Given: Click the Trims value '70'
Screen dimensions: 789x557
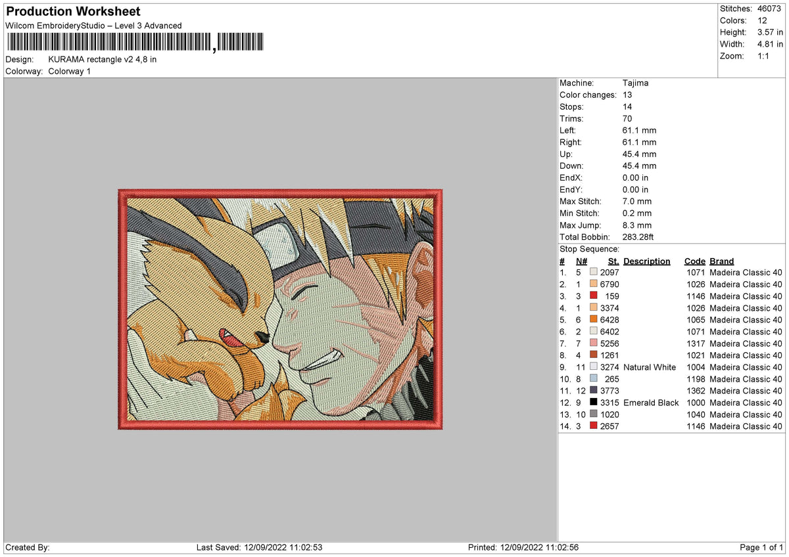Looking at the screenshot, I should [x=627, y=119].
